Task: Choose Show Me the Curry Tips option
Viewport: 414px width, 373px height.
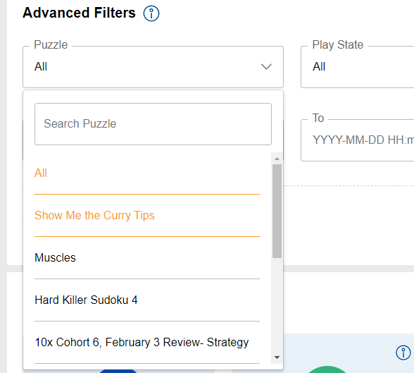Action: [x=147, y=216]
